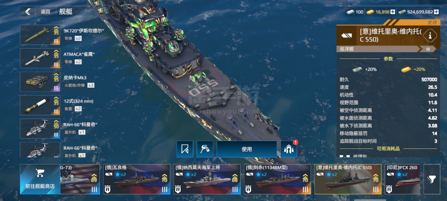Click the 使用 button

pyautogui.click(x=247, y=149)
